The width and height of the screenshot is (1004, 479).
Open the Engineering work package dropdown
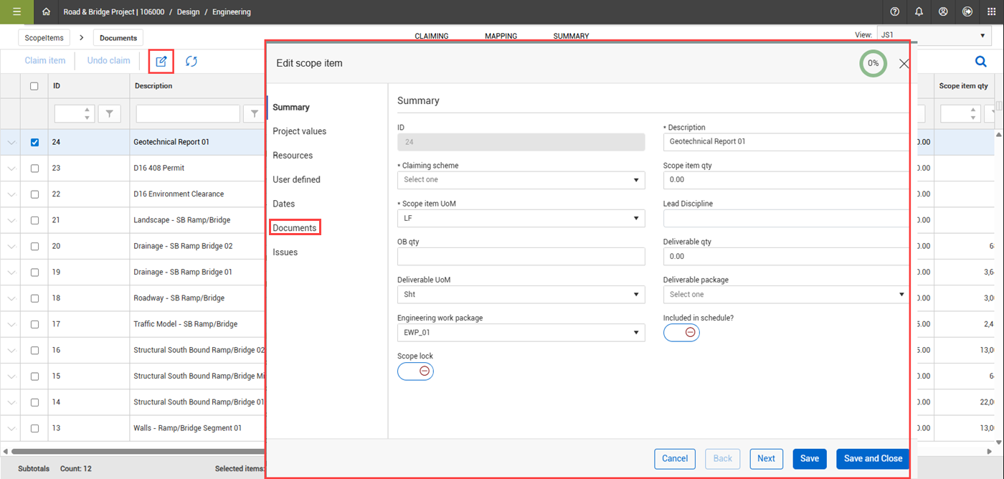click(521, 333)
